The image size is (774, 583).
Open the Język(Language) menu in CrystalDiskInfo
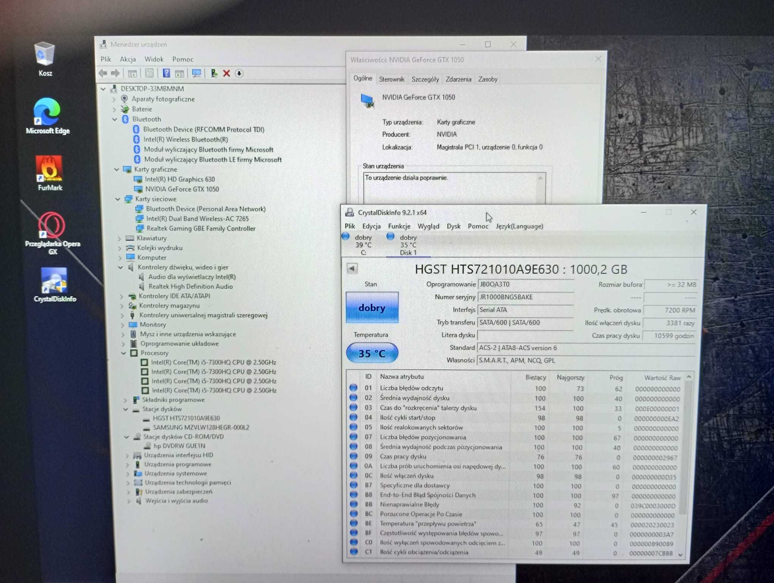click(519, 226)
